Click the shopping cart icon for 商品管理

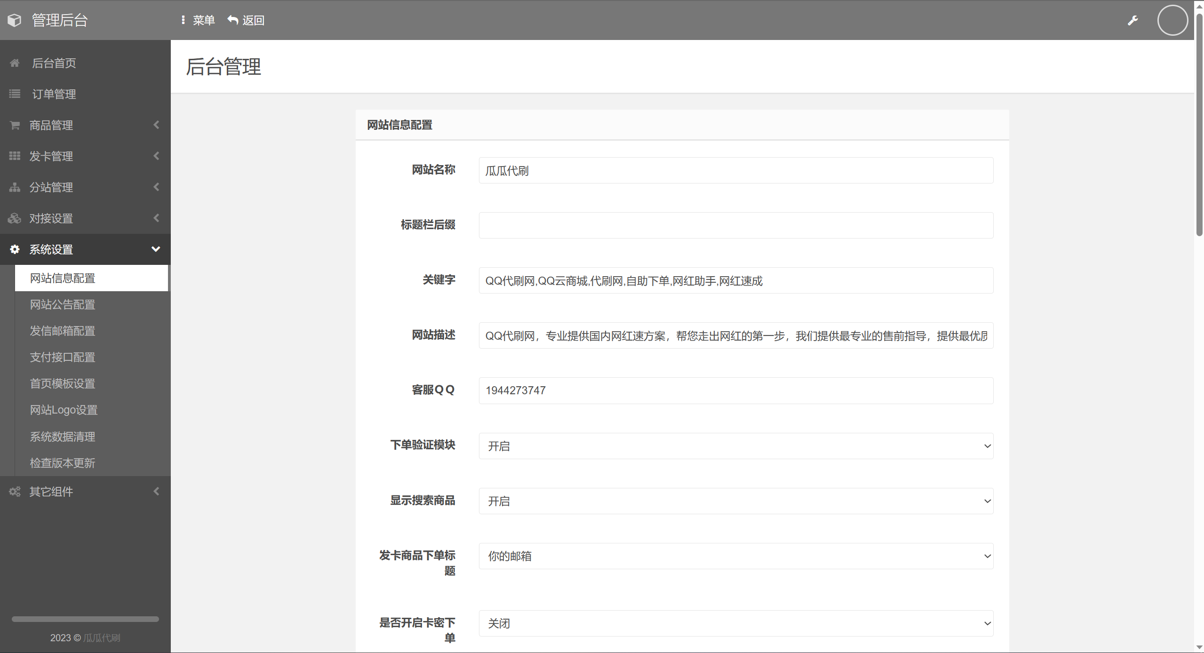[x=15, y=125]
